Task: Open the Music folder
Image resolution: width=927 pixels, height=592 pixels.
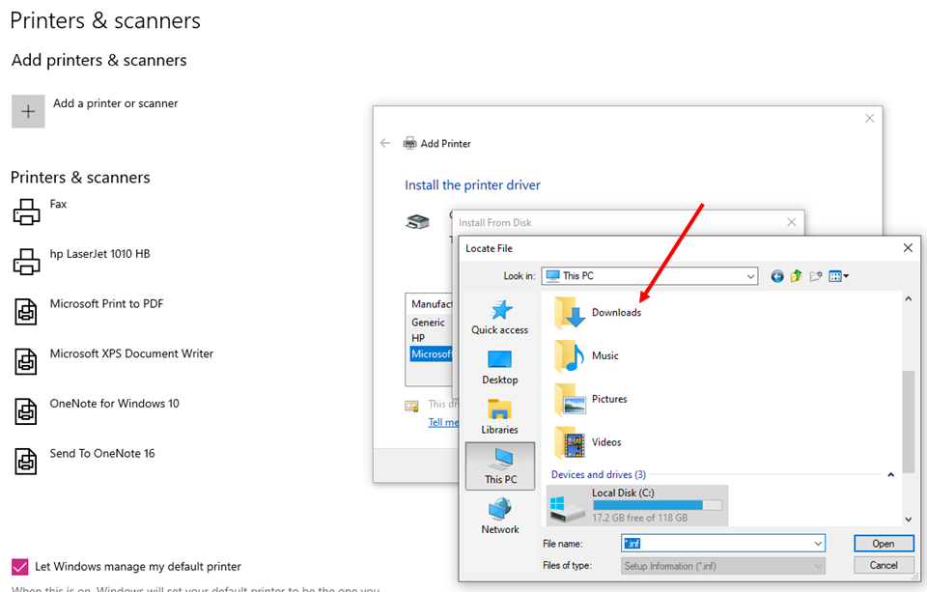Action: tap(586, 355)
